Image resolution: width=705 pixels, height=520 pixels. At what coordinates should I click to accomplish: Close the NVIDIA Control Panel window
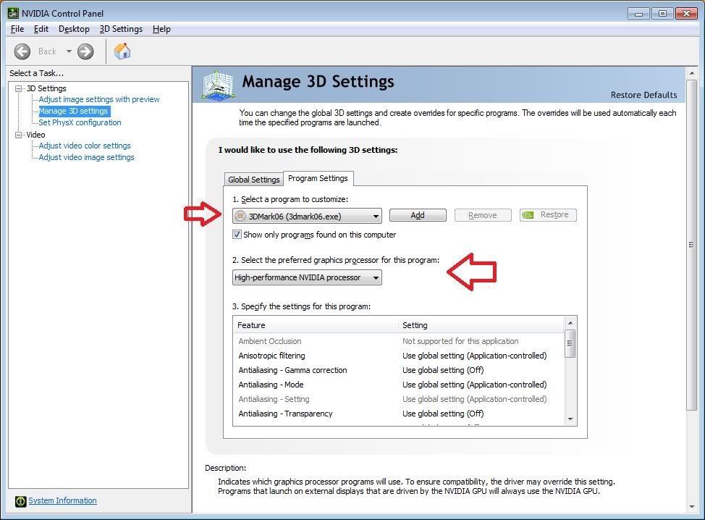[687, 14]
